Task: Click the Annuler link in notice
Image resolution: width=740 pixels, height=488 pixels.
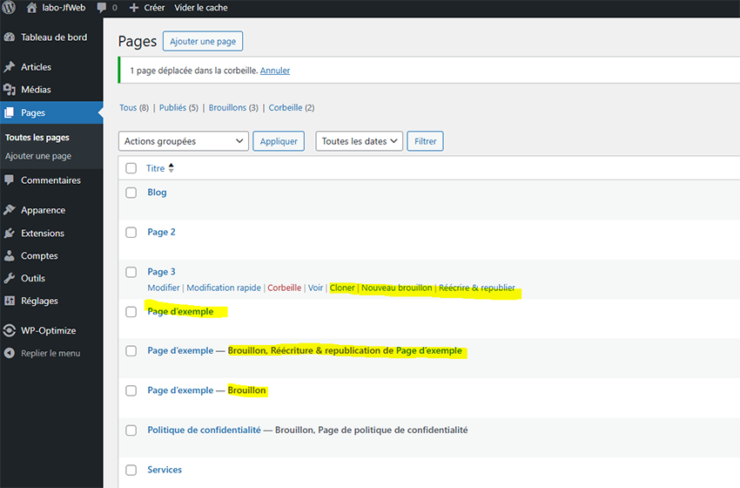Action: [275, 71]
